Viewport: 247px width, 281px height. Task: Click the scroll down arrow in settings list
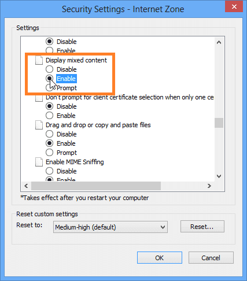point(219,176)
